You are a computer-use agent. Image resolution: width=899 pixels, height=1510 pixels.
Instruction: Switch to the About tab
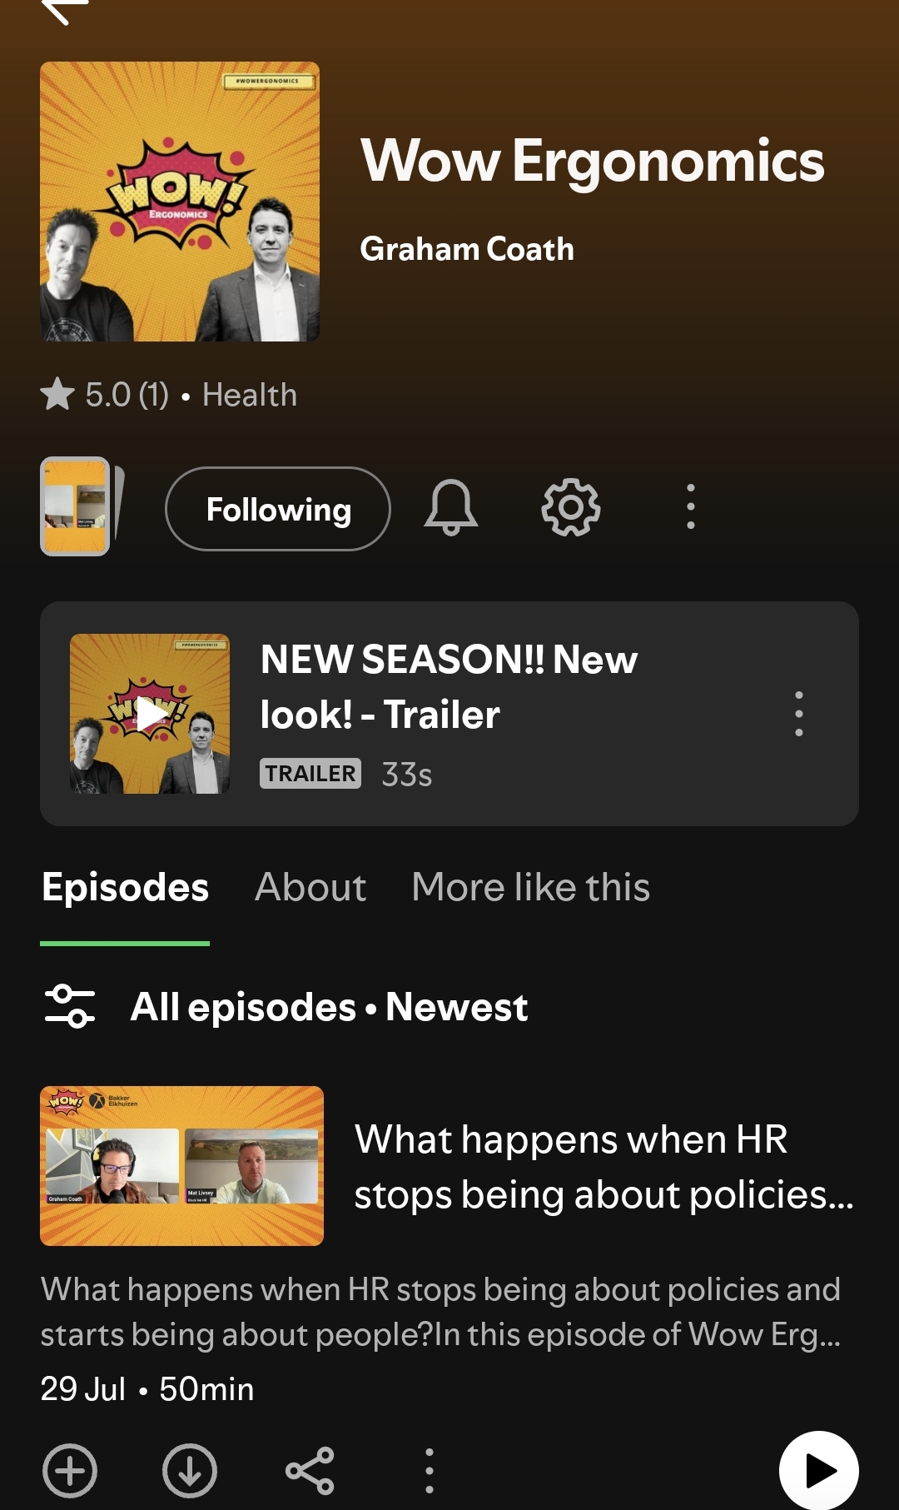pyautogui.click(x=310, y=888)
